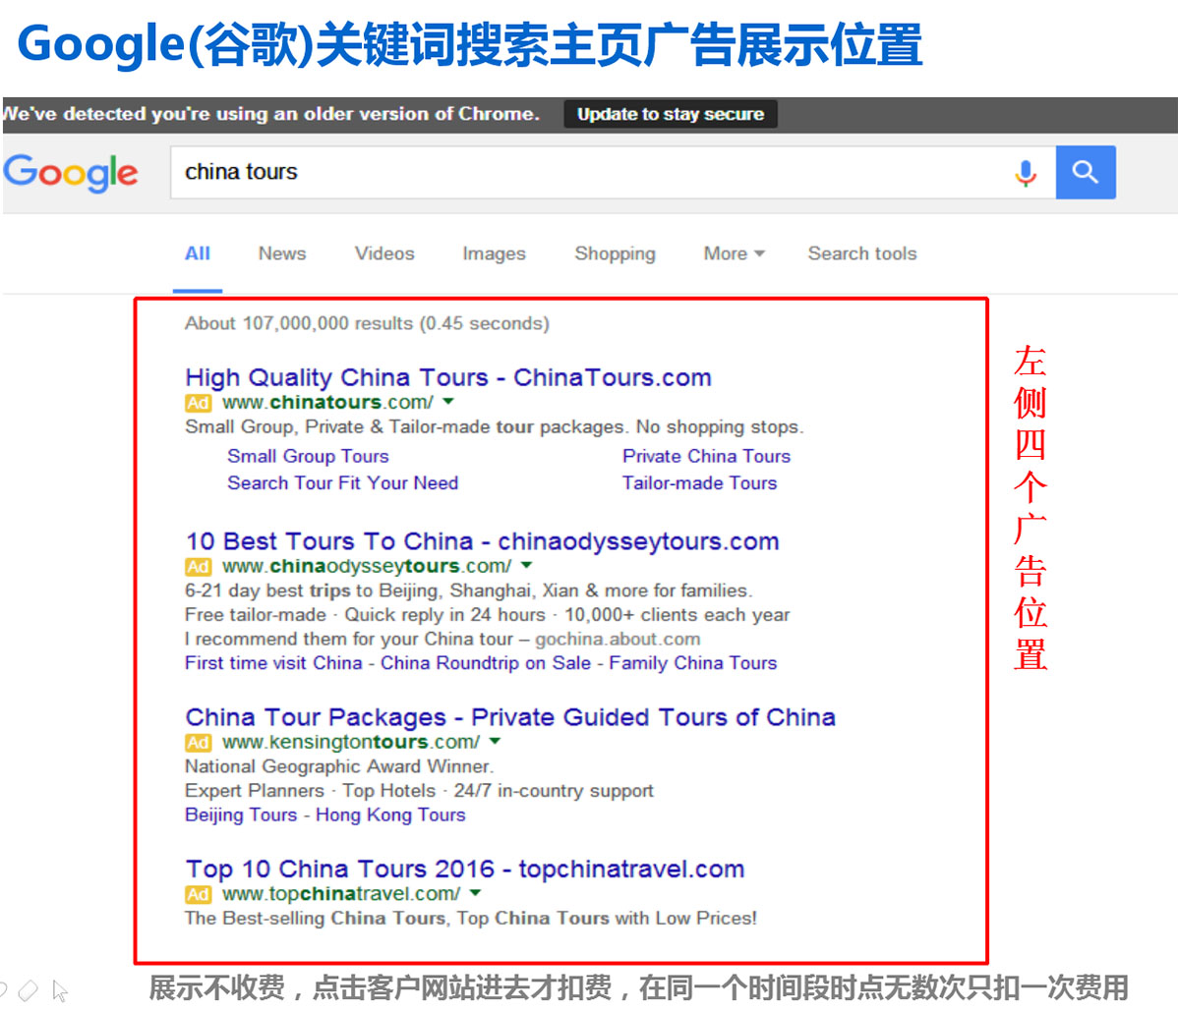
Task: Switch to the Images tab
Action: 495,253
